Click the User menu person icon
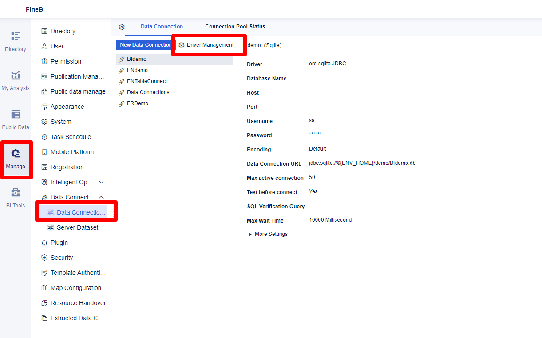542x338 pixels. [x=44, y=46]
